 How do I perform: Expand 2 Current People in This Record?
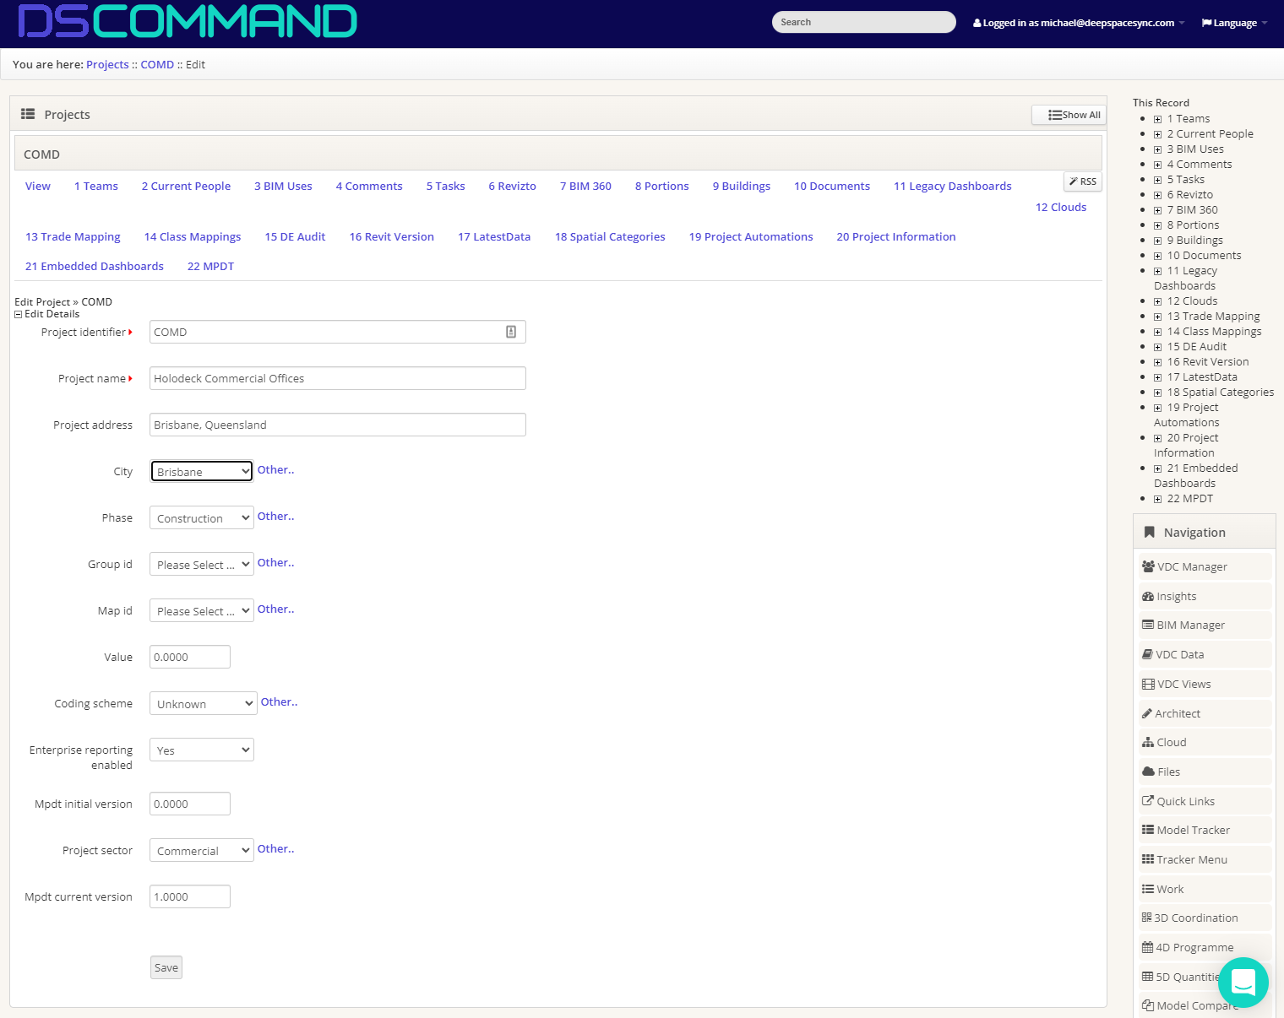1157,134
